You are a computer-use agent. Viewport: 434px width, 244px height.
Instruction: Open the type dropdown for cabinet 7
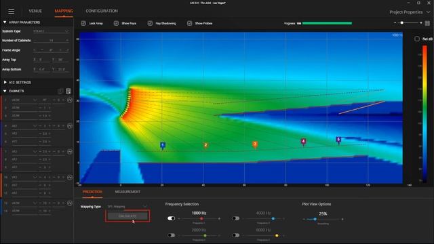(x=35, y=152)
